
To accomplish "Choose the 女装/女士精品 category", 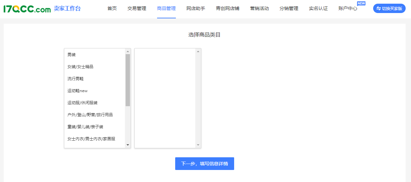I will 80,67.
